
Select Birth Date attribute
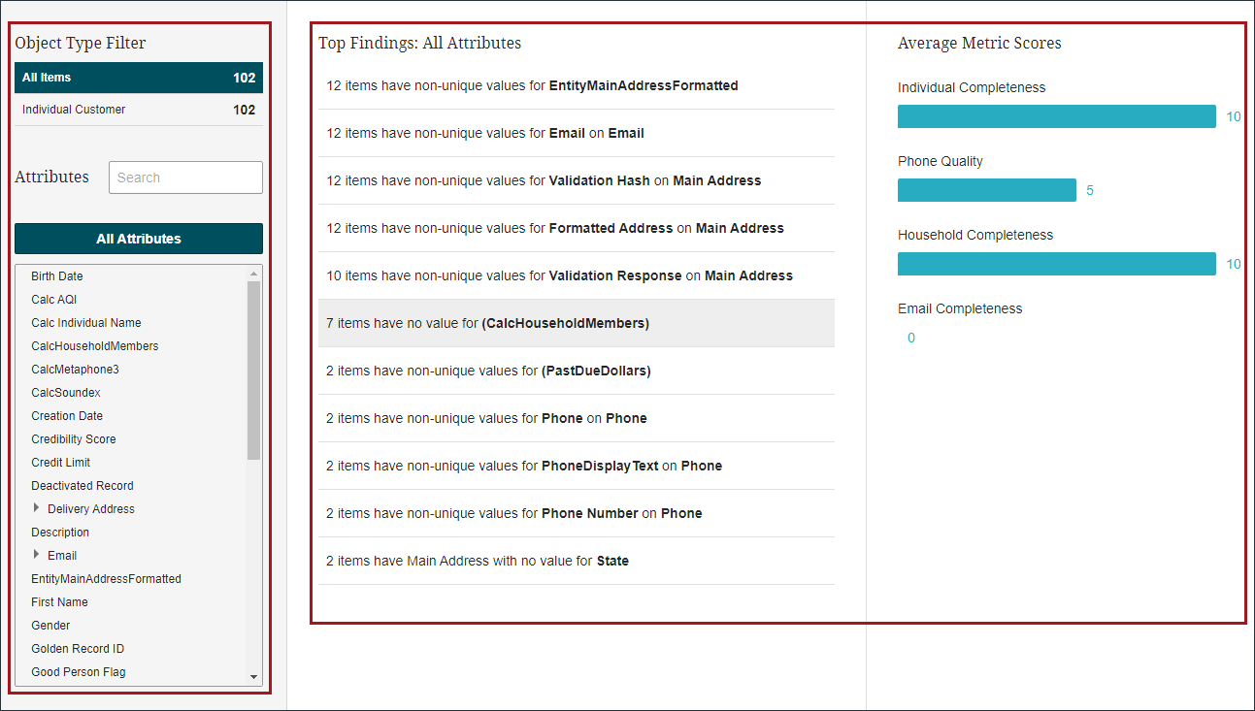pos(57,276)
